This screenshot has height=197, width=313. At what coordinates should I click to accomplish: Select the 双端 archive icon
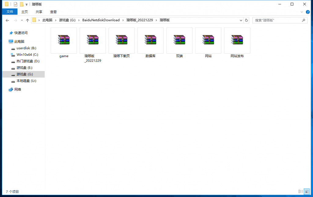(x=179, y=40)
